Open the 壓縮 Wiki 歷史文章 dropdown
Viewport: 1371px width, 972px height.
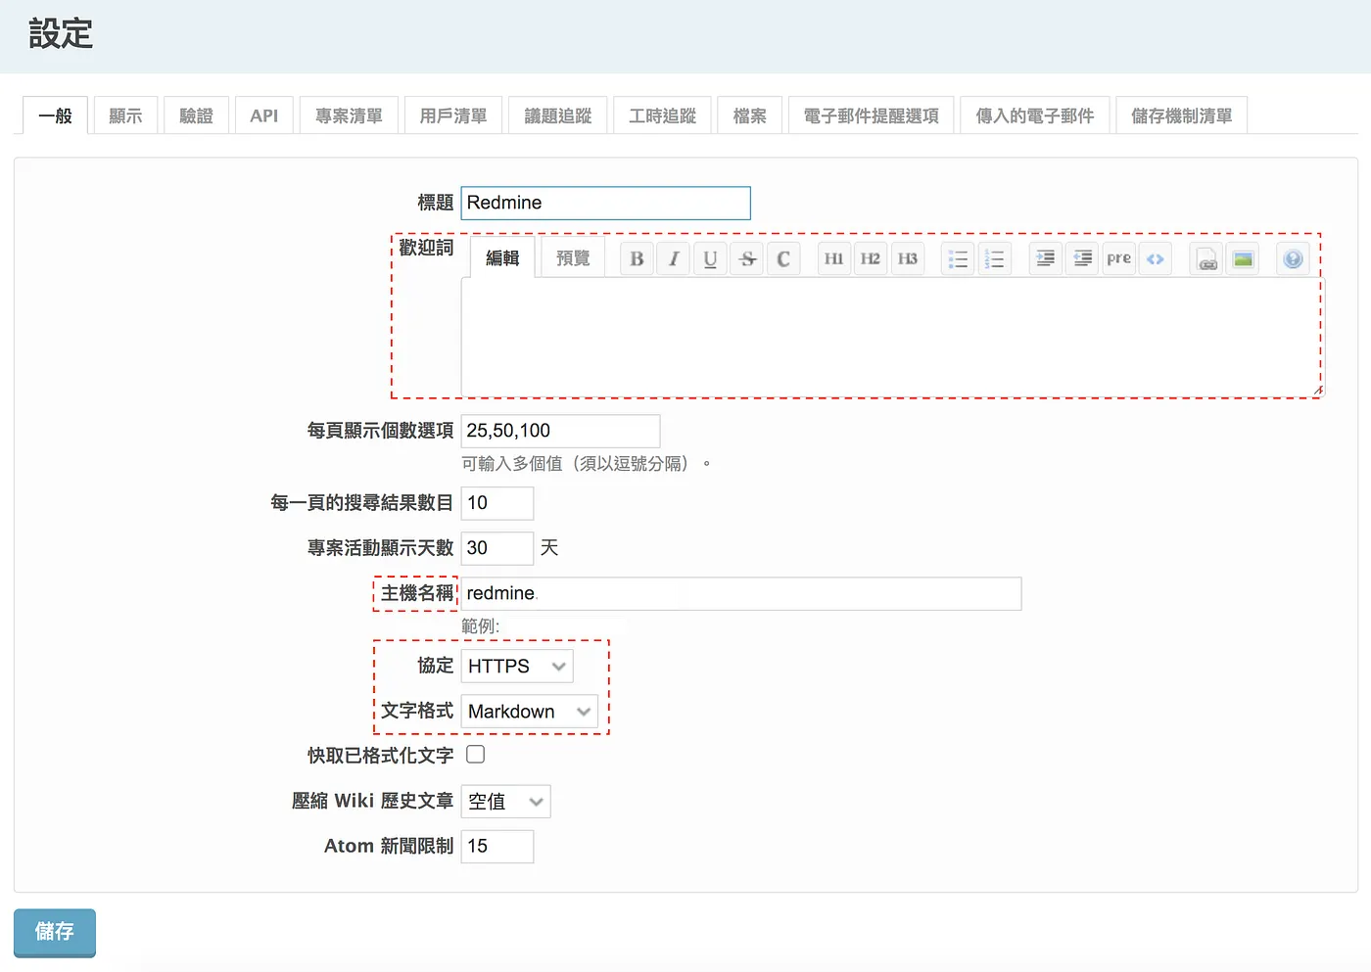pyautogui.click(x=505, y=802)
